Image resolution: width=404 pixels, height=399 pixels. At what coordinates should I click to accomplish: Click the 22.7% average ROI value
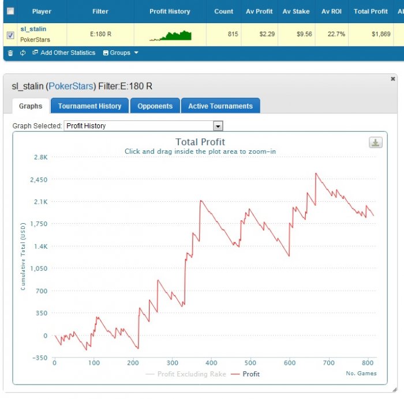coord(336,34)
